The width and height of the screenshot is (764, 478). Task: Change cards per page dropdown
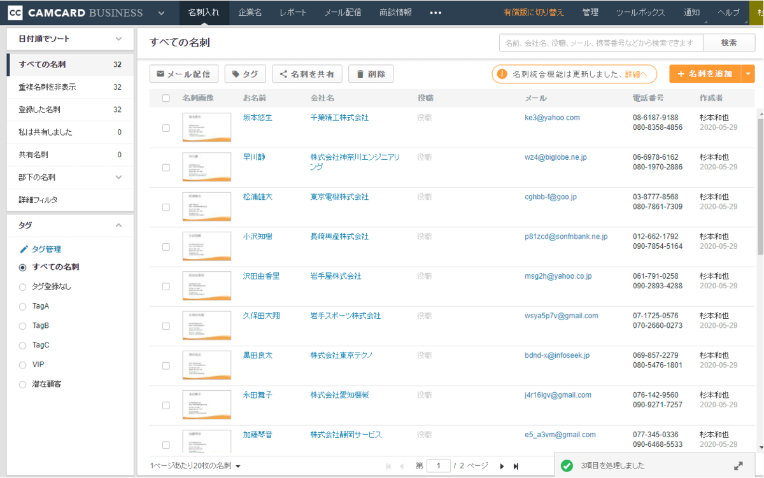pyautogui.click(x=195, y=466)
